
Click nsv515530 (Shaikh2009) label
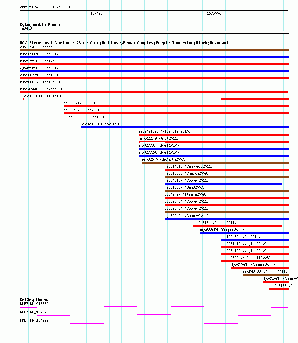(x=187, y=173)
